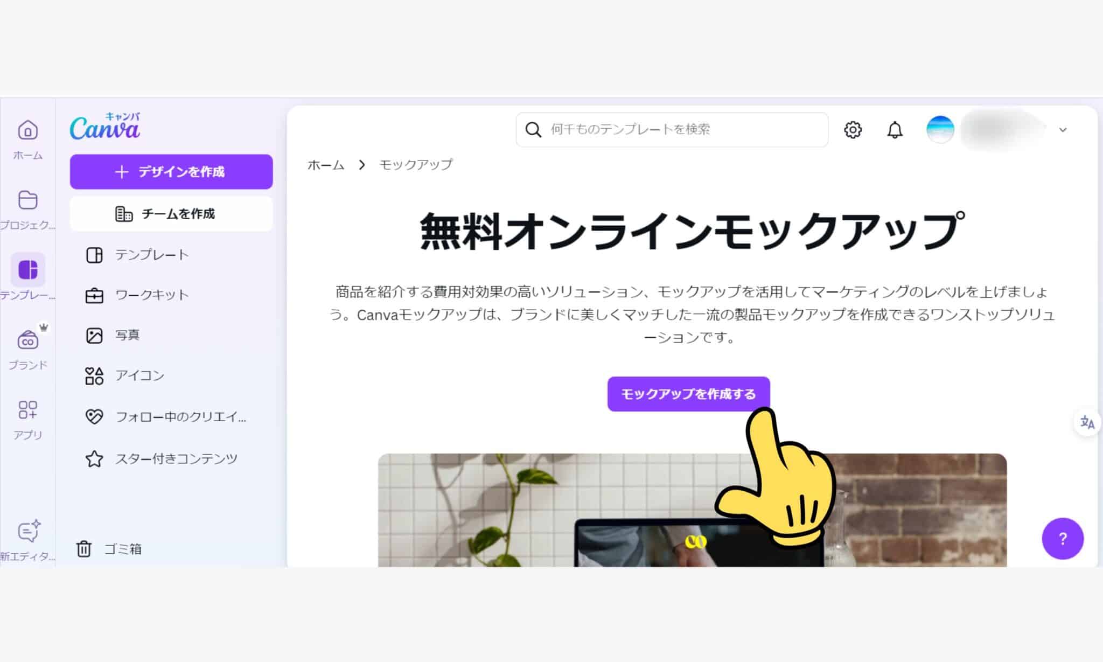Viewport: 1103px width, 662px height.
Task: Click the デザインを作成 button
Action: click(x=171, y=172)
